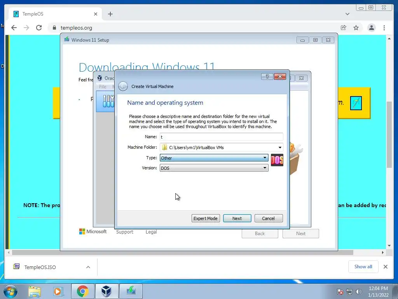Click the VirtualBox cube icon in title bar
Image resolution: width=398 pixels, height=299 pixels.
[x=100, y=78]
